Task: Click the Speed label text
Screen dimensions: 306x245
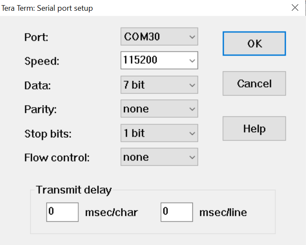Action: click(42, 61)
